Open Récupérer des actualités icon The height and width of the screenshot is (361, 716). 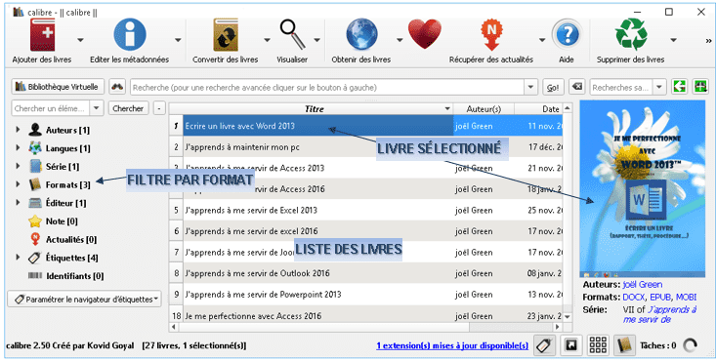click(491, 35)
